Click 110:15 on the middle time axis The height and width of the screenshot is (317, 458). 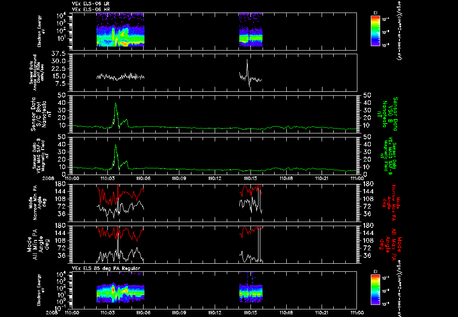[250, 178]
